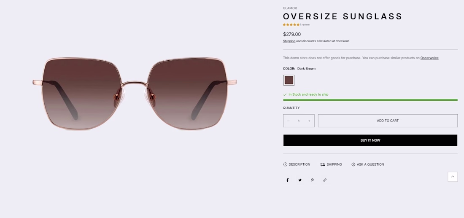Open the star rating review link
Image resolution: width=464 pixels, height=218 pixels.
(x=296, y=24)
